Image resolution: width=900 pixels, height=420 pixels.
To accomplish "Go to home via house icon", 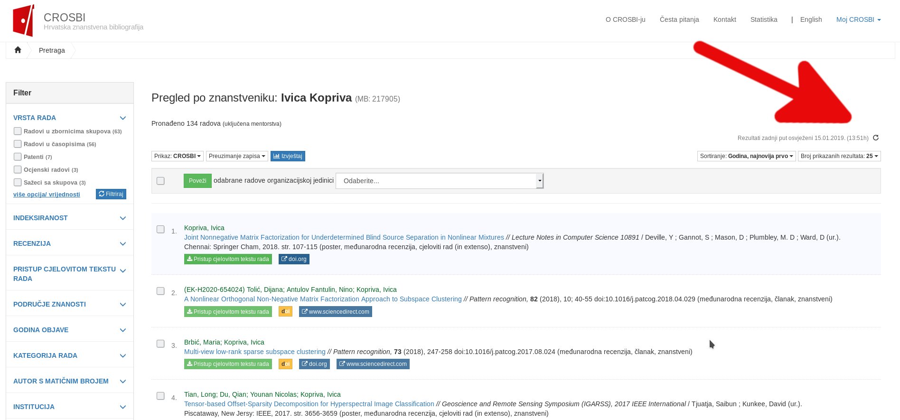I will coord(18,50).
